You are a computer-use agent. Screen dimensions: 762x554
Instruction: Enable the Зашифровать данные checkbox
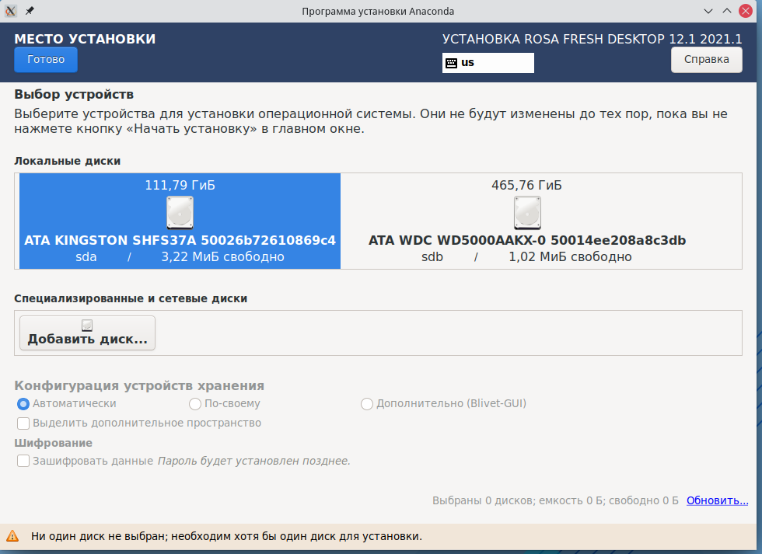click(x=23, y=461)
